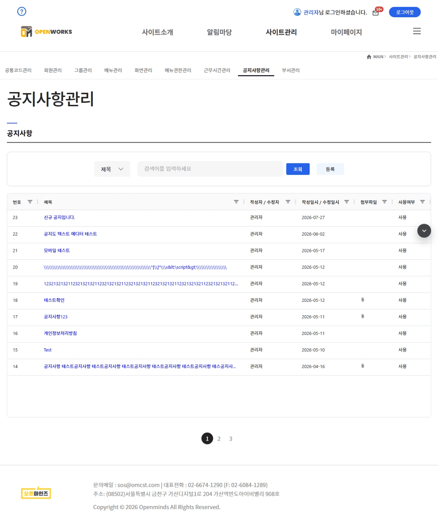Click the 등록 register button
Image resolution: width=438 pixels, height=527 pixels.
(330, 169)
